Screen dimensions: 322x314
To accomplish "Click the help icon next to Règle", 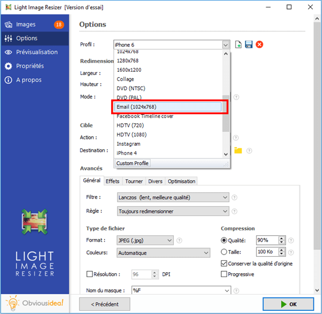I will point(235,211).
